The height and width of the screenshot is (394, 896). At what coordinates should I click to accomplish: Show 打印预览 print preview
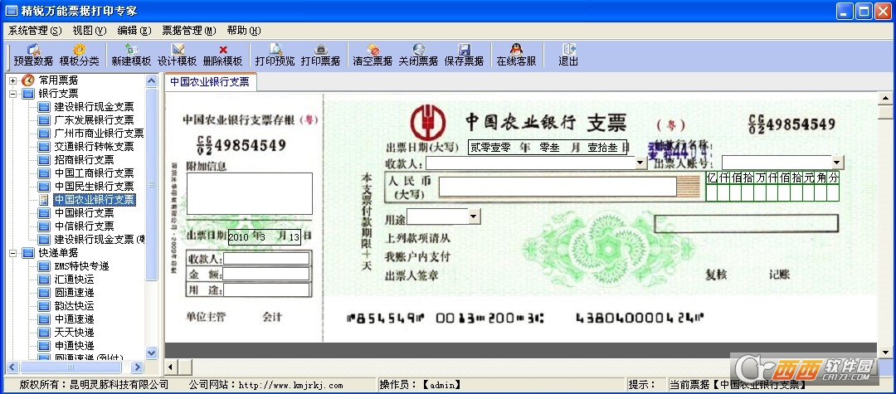tap(275, 56)
